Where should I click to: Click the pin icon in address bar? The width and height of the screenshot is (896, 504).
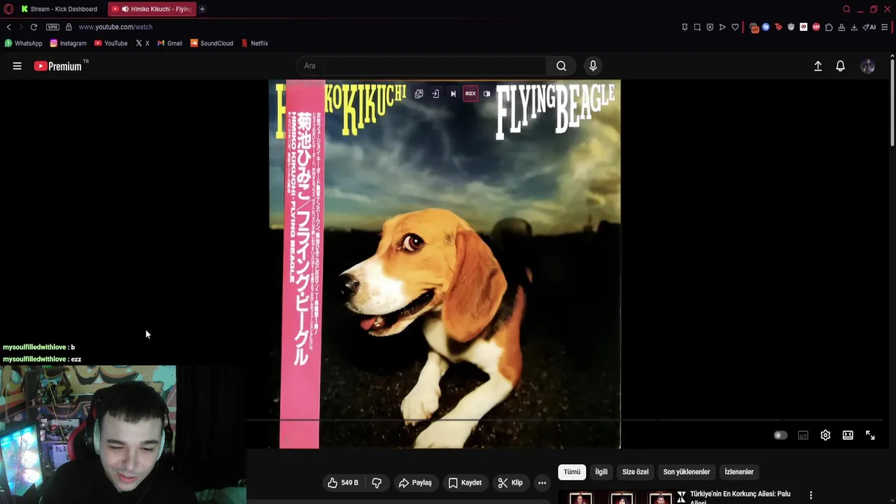point(685,27)
